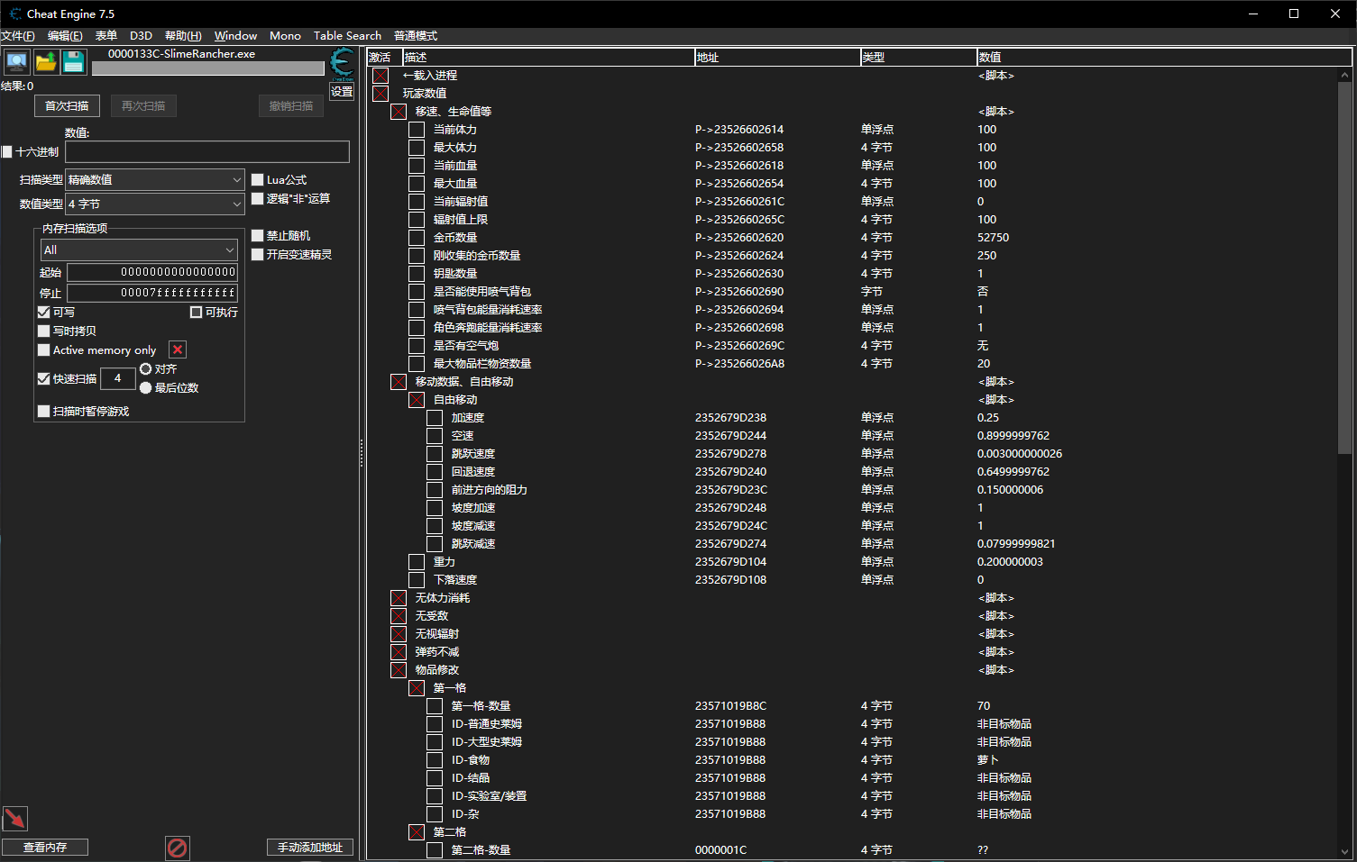The width and height of the screenshot is (1357, 862).
Task: Toggle 可执行 checkbox
Action: tap(196, 313)
